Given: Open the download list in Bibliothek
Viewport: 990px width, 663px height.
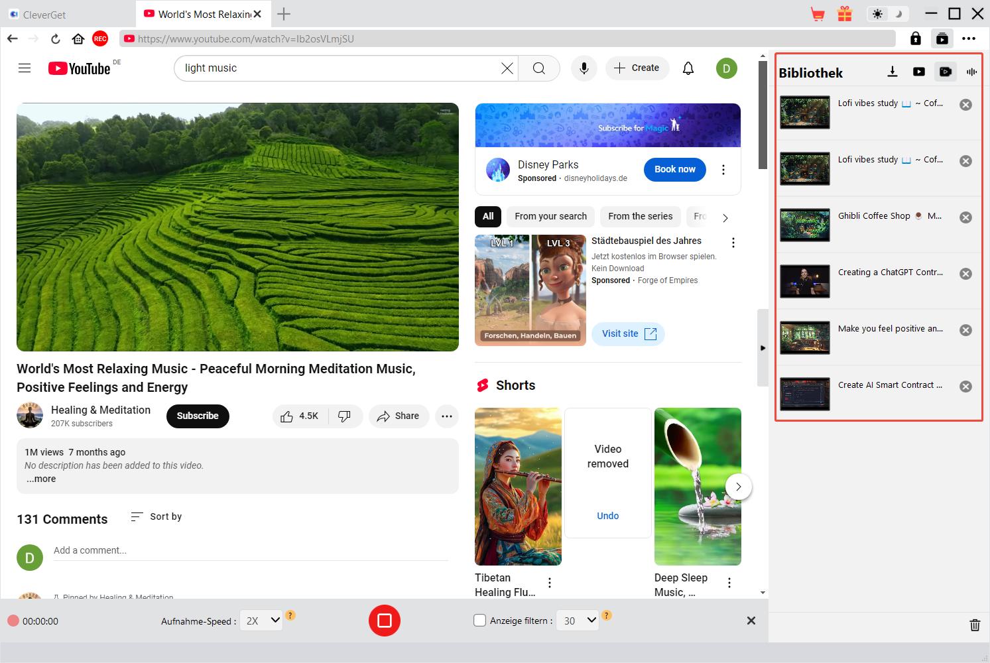Looking at the screenshot, I should tap(893, 72).
